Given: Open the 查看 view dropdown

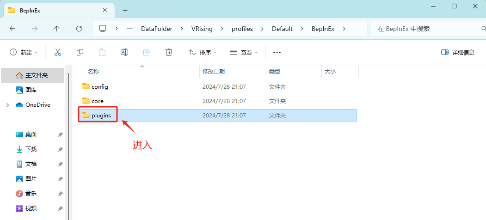Looking at the screenshot, I should coord(244,52).
